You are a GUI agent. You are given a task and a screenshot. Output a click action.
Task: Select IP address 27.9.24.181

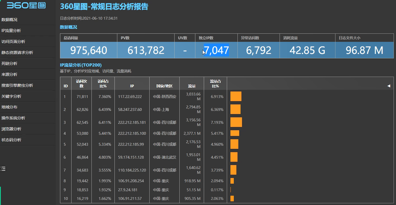coord(127,190)
